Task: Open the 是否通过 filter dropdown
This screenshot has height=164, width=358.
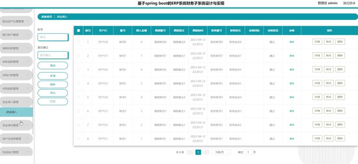Action: (53, 55)
